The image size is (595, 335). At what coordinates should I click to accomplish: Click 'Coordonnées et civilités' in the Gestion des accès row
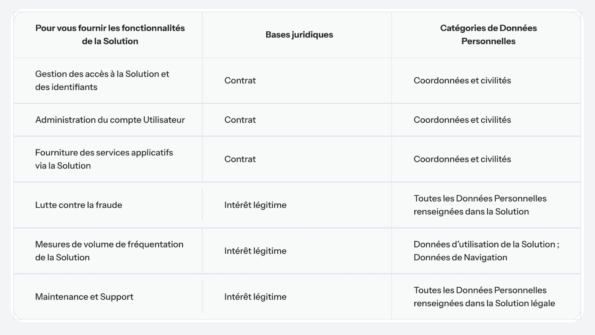click(462, 80)
